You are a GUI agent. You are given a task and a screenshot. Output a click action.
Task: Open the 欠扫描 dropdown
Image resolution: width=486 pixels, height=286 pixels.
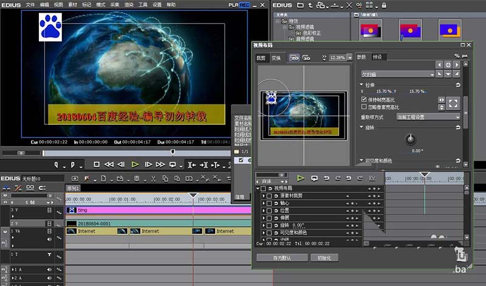[x=397, y=74]
